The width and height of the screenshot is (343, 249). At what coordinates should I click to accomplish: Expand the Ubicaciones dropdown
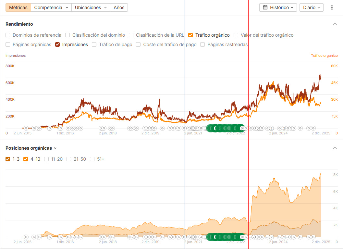tap(91, 7)
